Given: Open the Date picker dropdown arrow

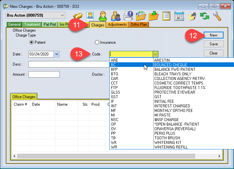Looking at the screenshot, I should pyautogui.click(x=57, y=54).
